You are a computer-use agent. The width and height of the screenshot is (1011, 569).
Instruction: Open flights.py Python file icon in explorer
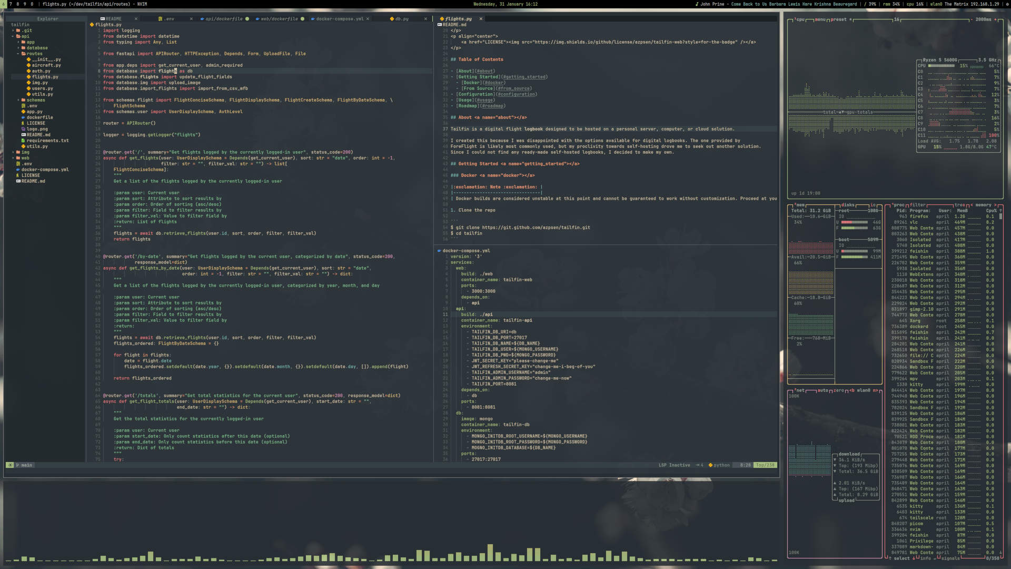tap(28, 77)
